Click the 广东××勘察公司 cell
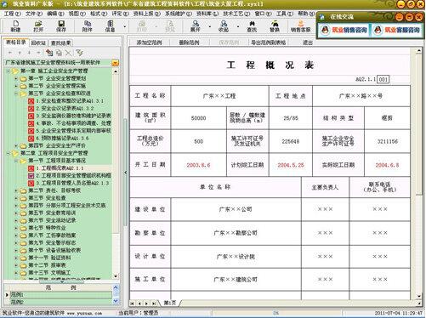Screen dimensions: 426x318 click(x=236, y=233)
